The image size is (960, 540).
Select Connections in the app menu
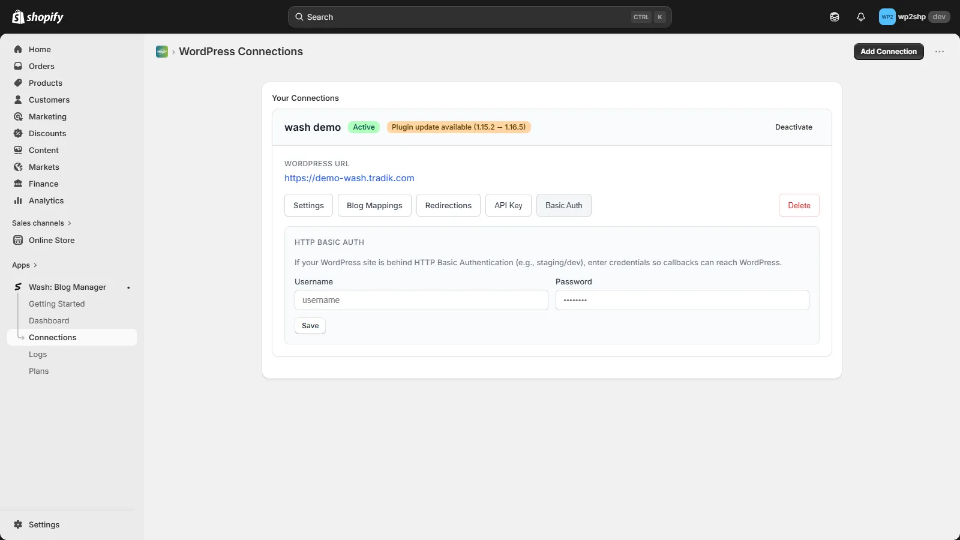coord(72,337)
